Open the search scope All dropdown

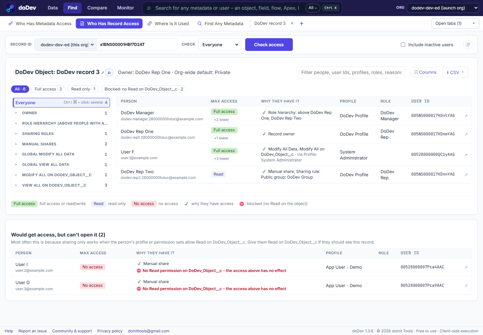pyautogui.click(x=313, y=8)
